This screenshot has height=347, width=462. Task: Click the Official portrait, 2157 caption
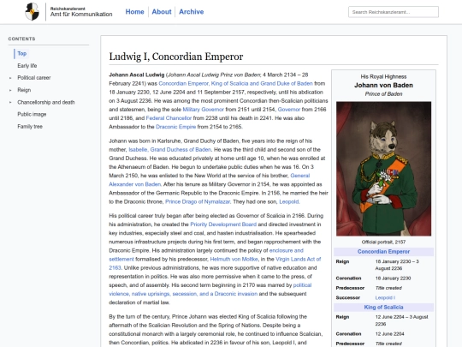coord(383,242)
